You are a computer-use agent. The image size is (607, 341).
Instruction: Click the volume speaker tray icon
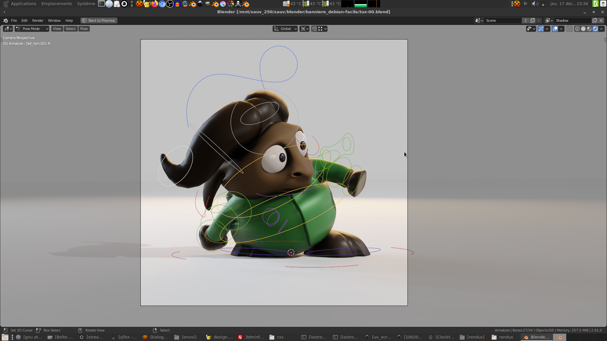click(x=535, y=4)
